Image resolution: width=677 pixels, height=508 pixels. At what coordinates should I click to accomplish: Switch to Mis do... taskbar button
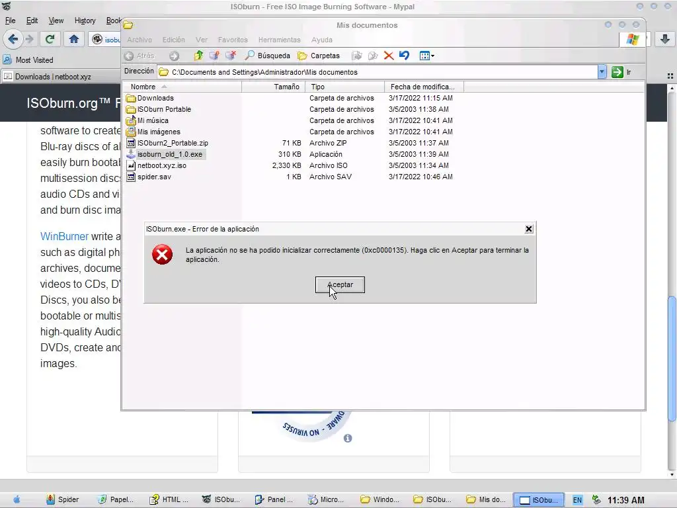[485, 500]
